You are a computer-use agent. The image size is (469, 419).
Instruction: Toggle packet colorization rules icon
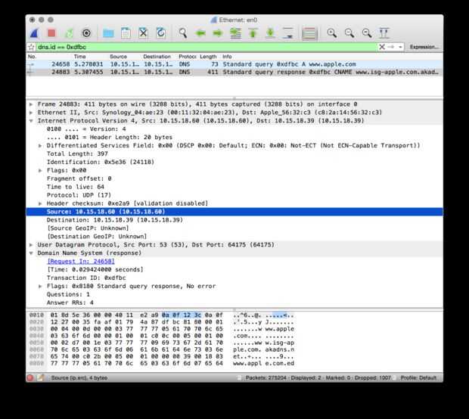(309, 33)
